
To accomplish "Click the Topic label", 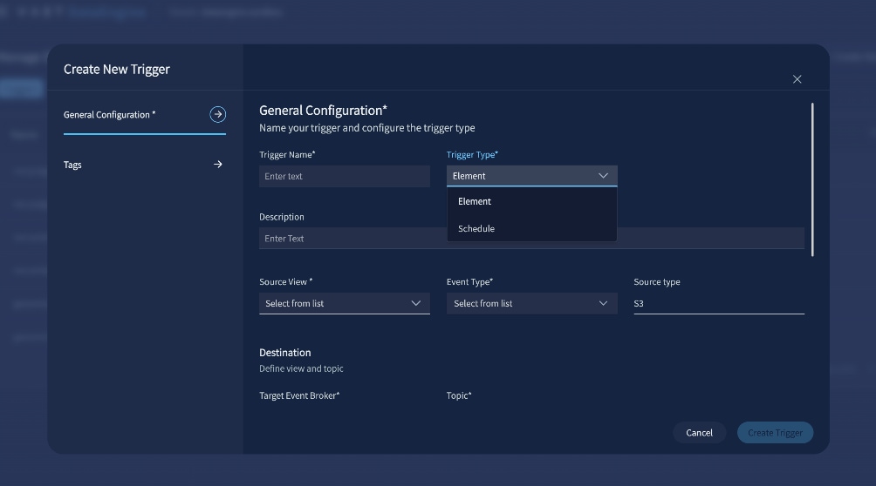I will point(459,395).
